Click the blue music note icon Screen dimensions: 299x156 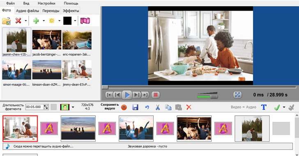point(7,146)
